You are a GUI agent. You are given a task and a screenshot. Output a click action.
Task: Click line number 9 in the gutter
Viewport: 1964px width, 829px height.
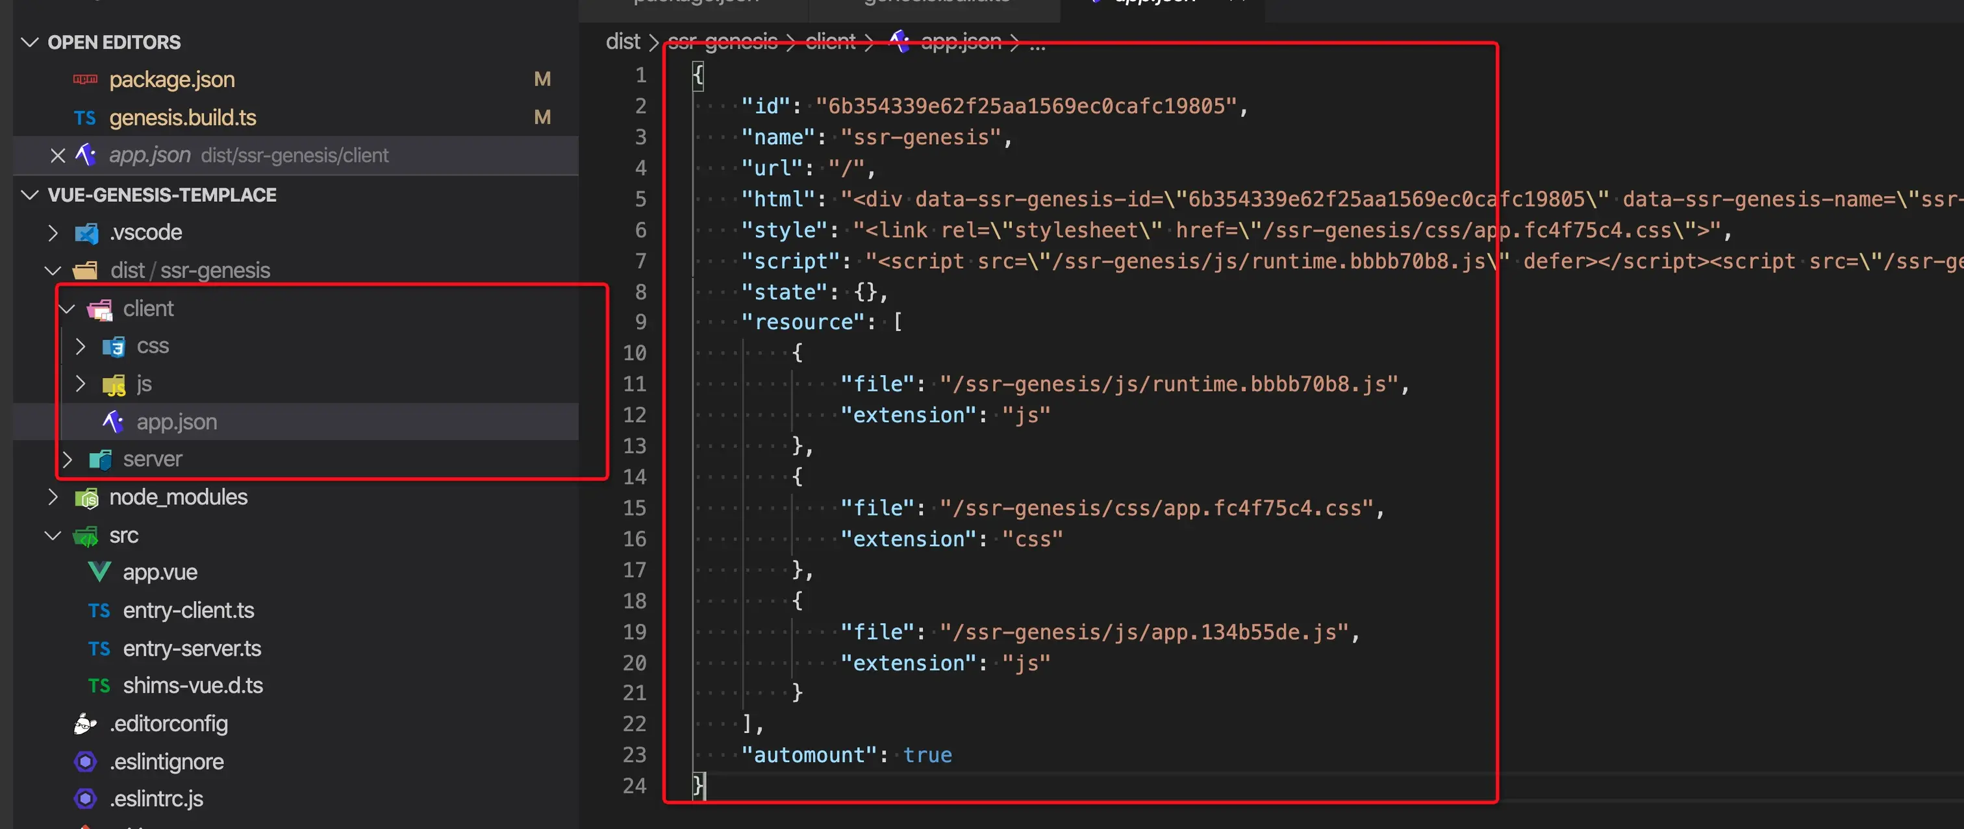[x=640, y=322]
